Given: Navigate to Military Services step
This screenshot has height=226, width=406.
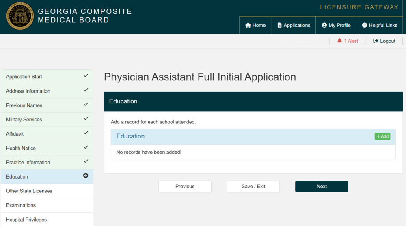Looking at the screenshot, I should click(x=24, y=120).
